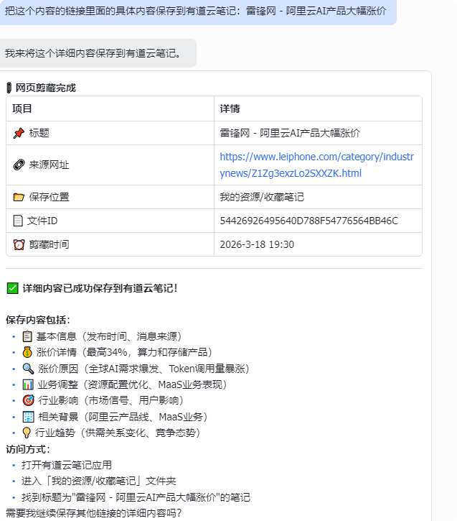This screenshot has width=457, height=521.
Task: Click the building icon beside 相关背景
Action: coord(28,417)
